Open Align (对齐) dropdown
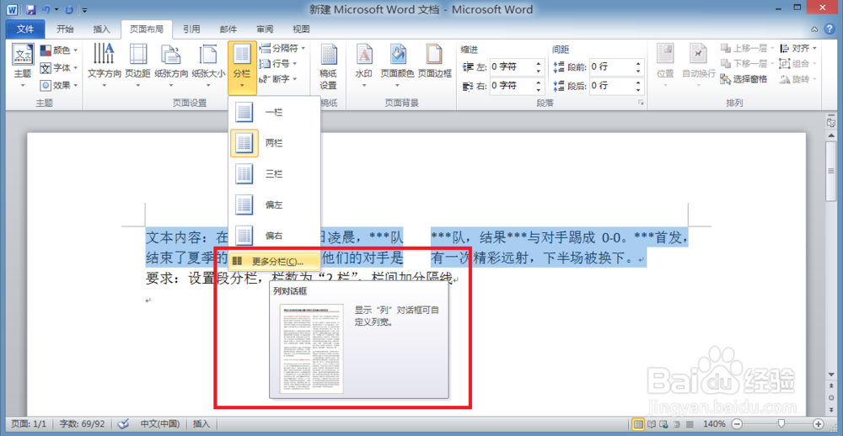 (x=798, y=48)
